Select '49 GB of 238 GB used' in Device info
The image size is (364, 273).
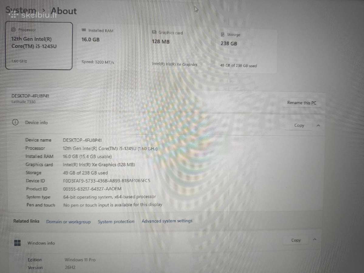pyautogui.click(x=85, y=173)
